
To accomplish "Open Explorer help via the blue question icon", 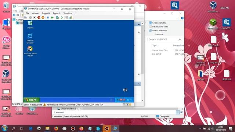I will pyautogui.click(x=182, y=18).
